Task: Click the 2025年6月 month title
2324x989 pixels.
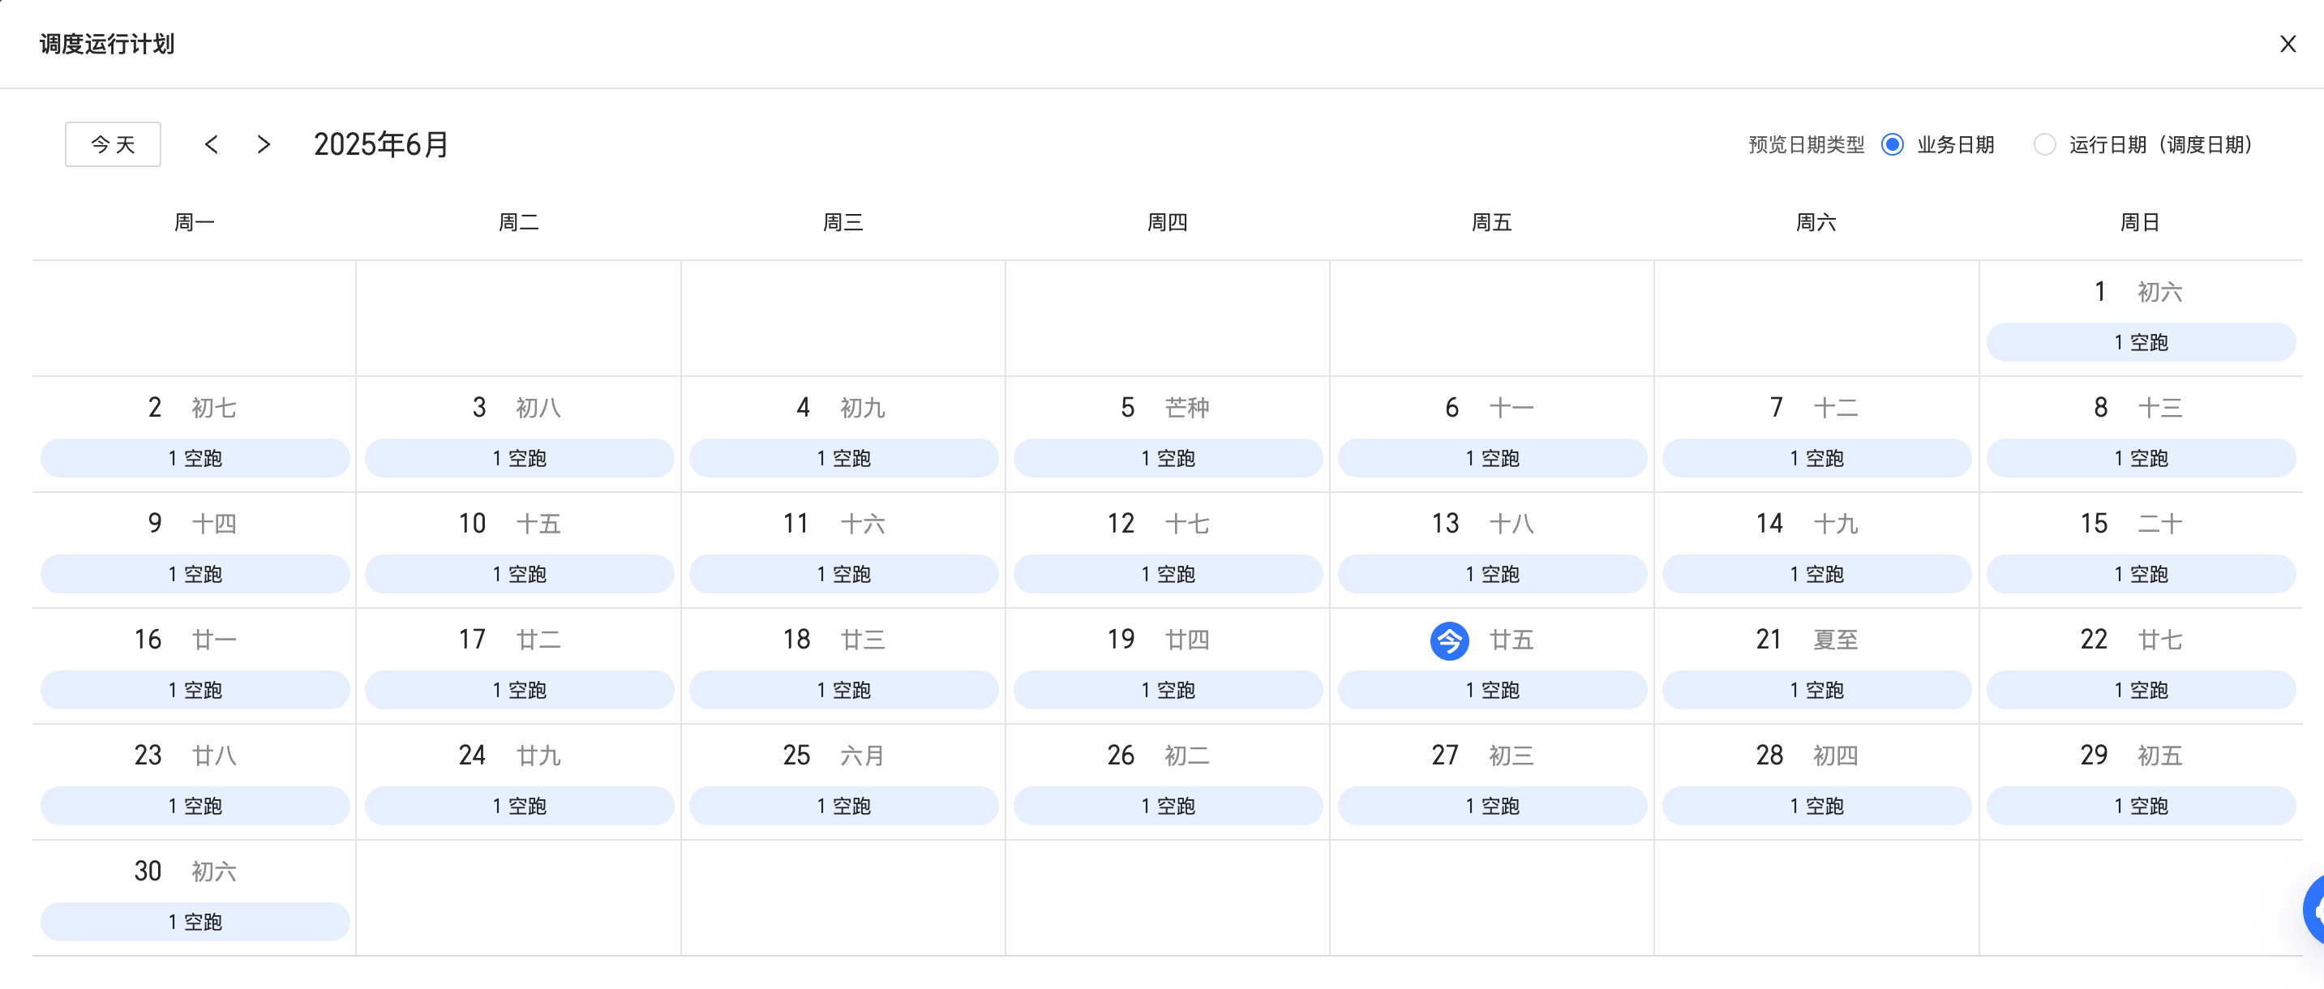Action: tap(381, 144)
